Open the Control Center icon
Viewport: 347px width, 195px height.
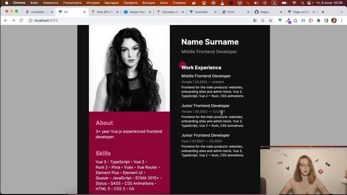310,3
